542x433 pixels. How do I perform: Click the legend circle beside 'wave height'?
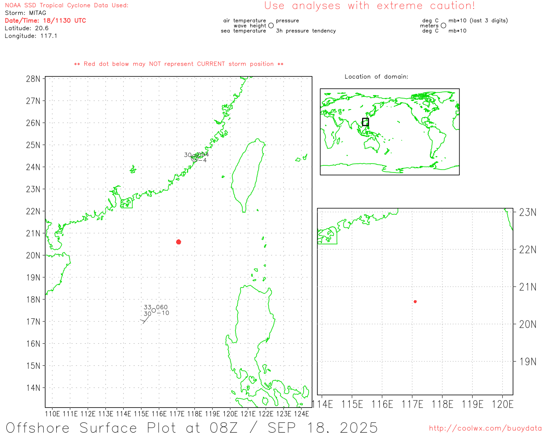click(x=271, y=26)
